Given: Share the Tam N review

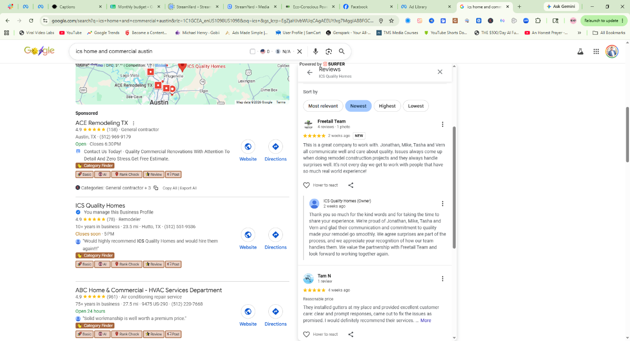Looking at the screenshot, I should pyautogui.click(x=351, y=334).
